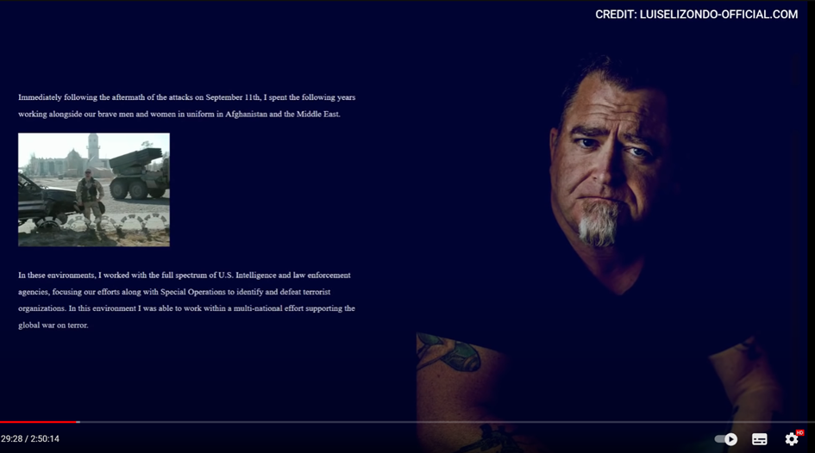Click the play arrow on the autoplay knob
The image size is (815, 453).
[730, 439]
